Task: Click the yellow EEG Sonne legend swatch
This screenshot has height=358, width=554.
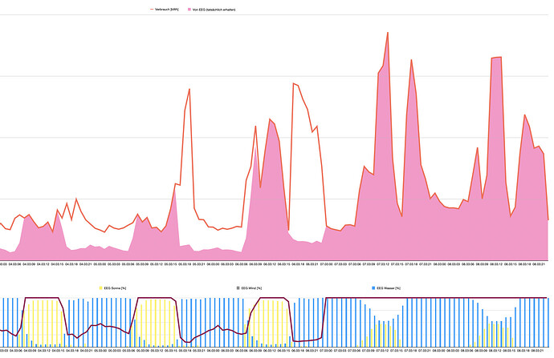Action: 100,288
